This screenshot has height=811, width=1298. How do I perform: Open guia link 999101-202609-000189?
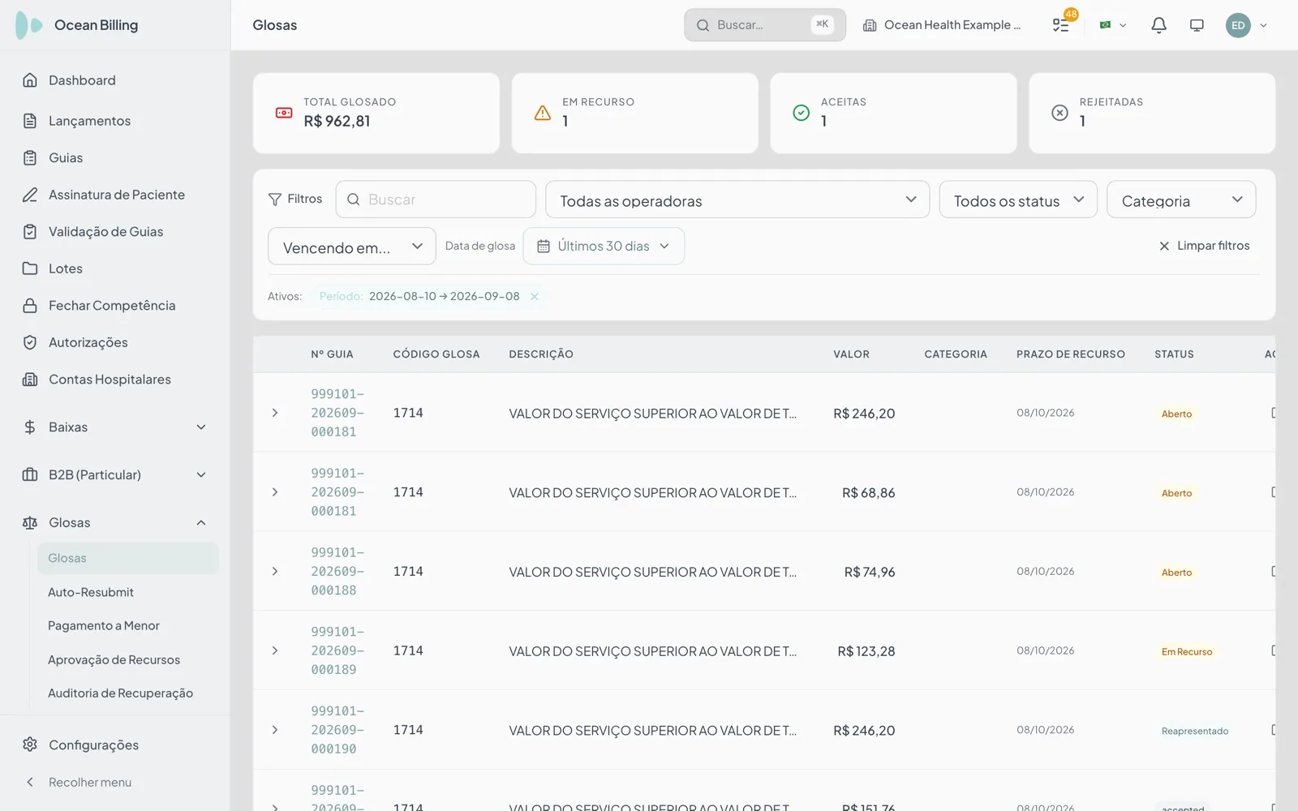[x=337, y=650]
